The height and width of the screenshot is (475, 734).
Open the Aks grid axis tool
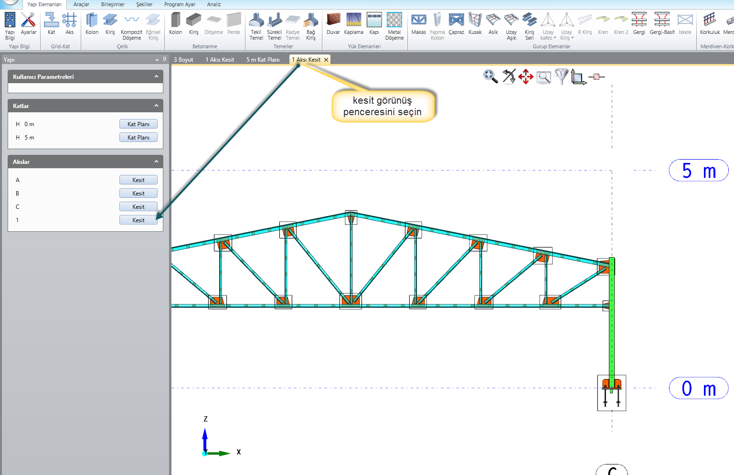click(70, 24)
